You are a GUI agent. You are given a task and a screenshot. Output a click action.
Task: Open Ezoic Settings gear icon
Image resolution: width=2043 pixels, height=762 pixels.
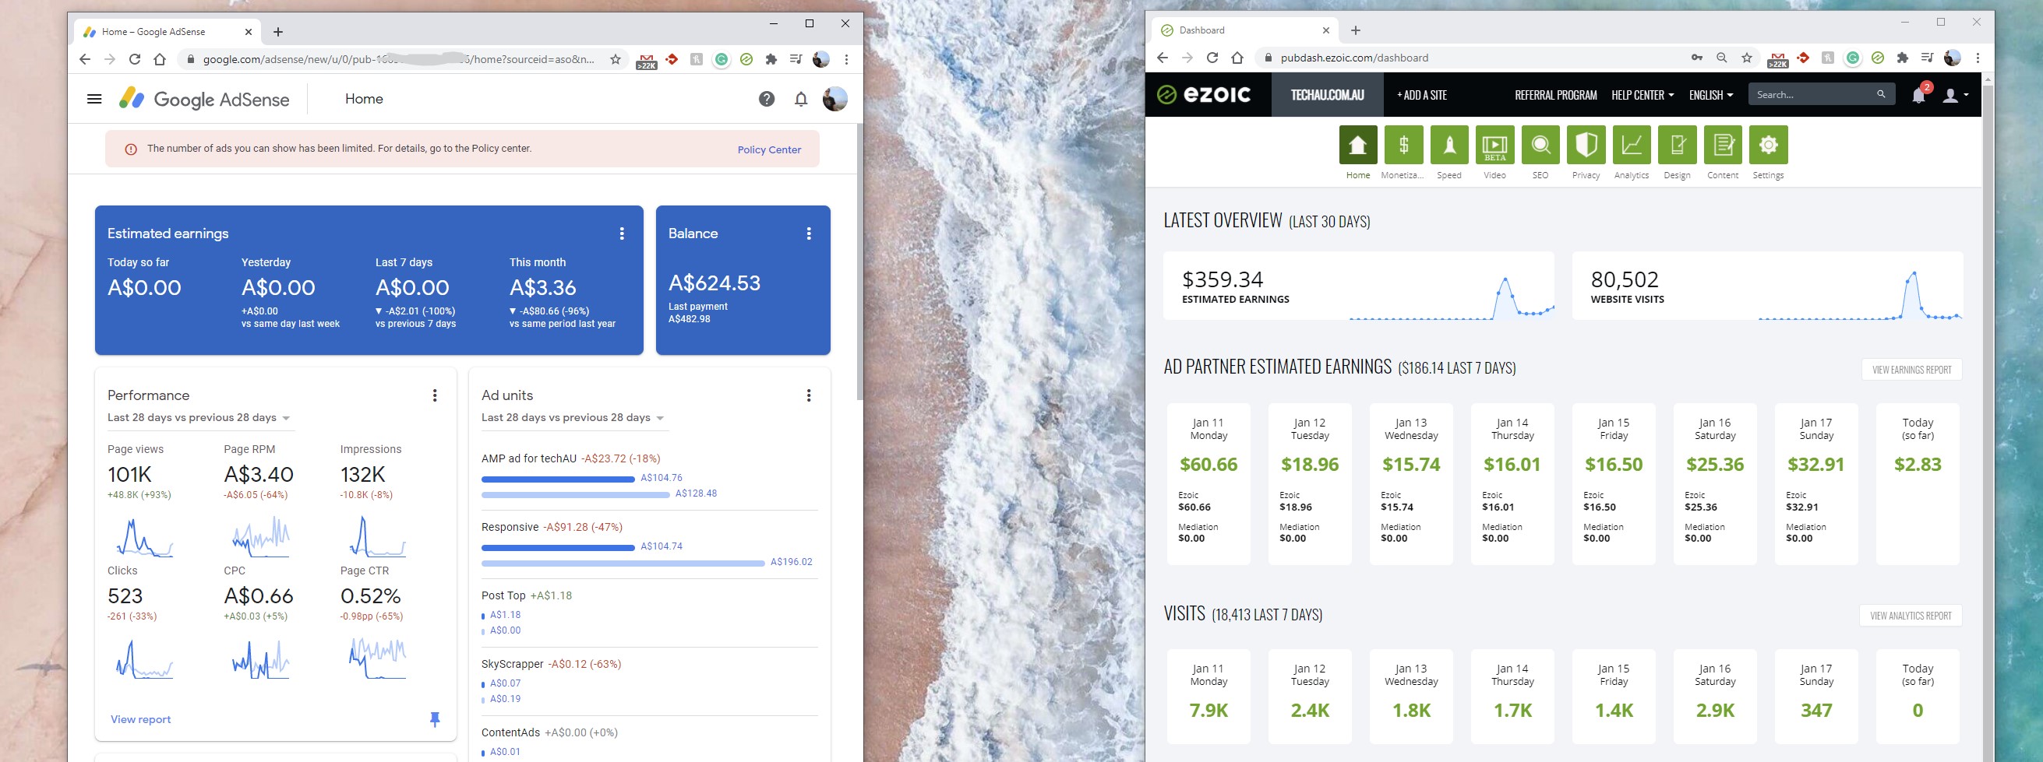pyautogui.click(x=1769, y=145)
